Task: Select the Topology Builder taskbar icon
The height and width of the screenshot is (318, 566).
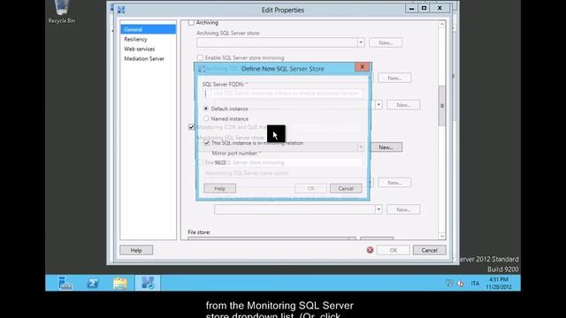Action: pyautogui.click(x=148, y=283)
